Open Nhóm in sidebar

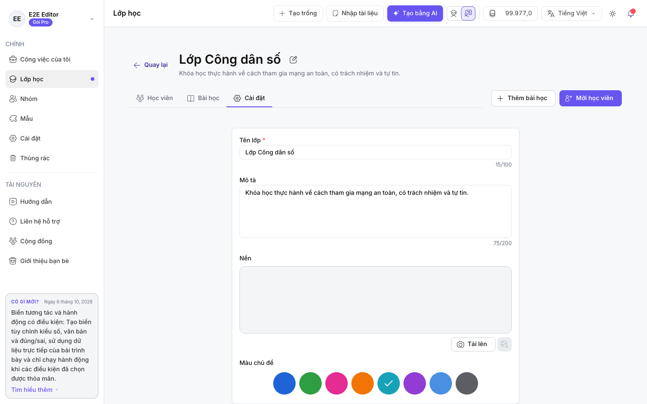(x=52, y=99)
